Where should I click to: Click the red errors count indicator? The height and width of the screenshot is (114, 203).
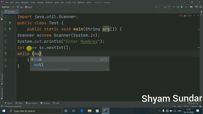click(x=181, y=16)
